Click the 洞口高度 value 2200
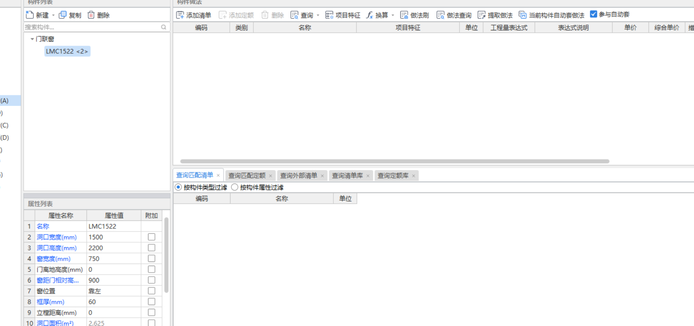This screenshot has width=694, height=326. (x=114, y=248)
